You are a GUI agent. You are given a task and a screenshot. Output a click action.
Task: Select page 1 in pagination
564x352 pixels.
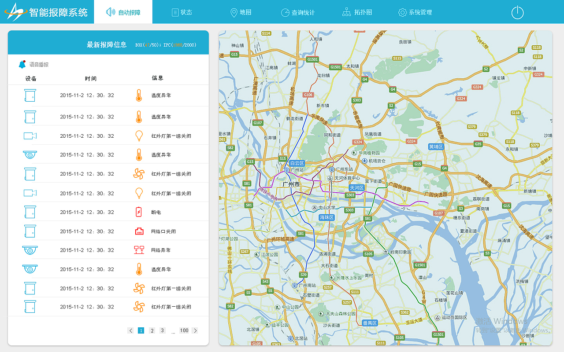(141, 330)
